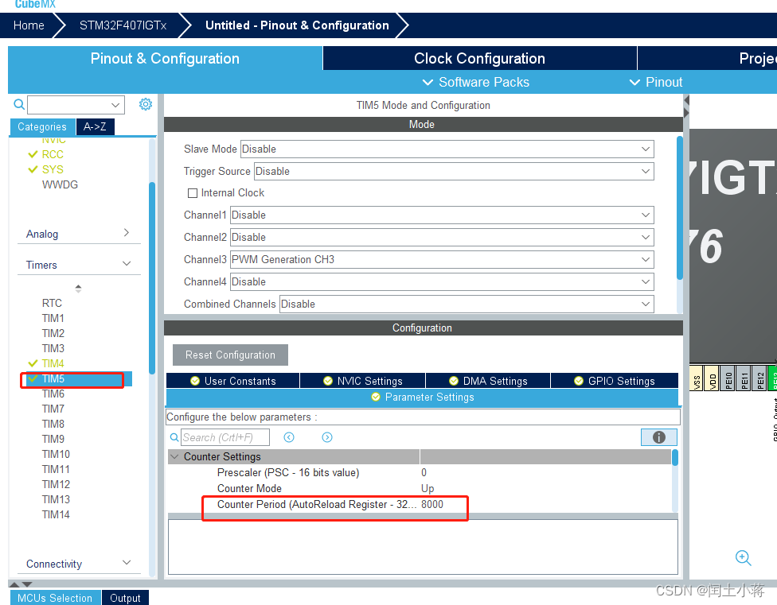777x605 pixels.
Task: Open the Trigger Source dropdown
Action: click(x=454, y=171)
